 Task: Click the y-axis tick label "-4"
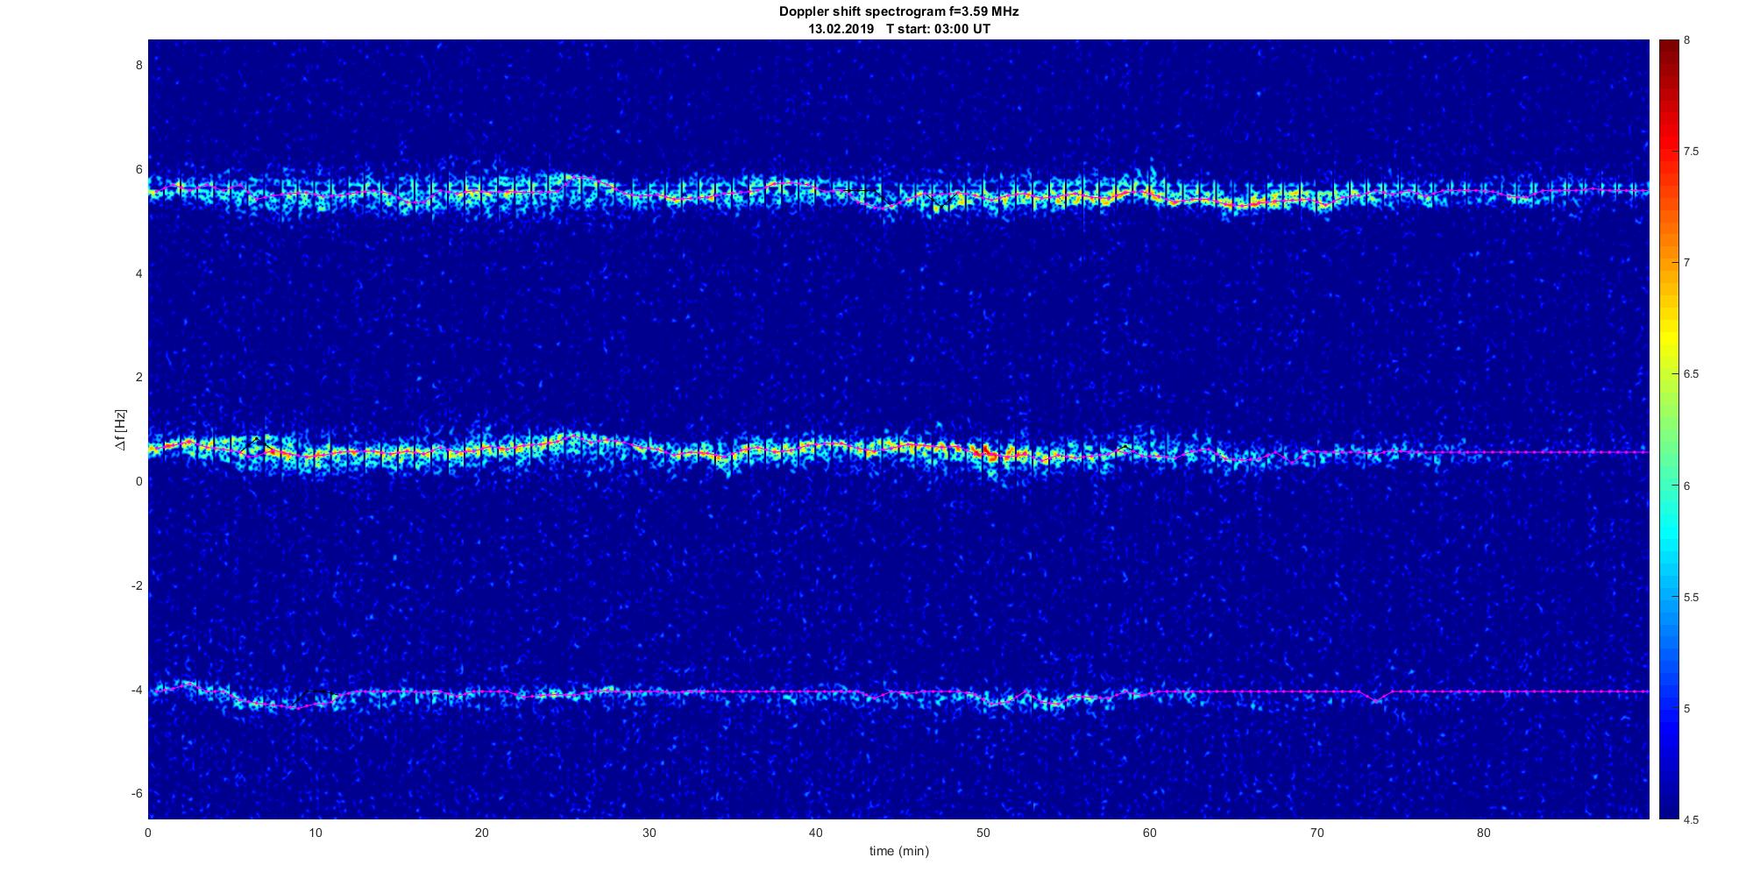pyautogui.click(x=137, y=690)
